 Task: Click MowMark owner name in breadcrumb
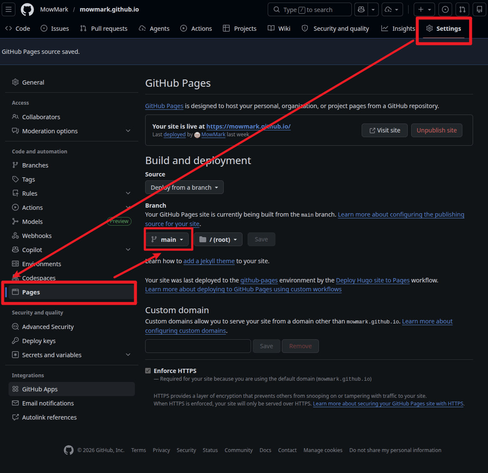(x=54, y=9)
